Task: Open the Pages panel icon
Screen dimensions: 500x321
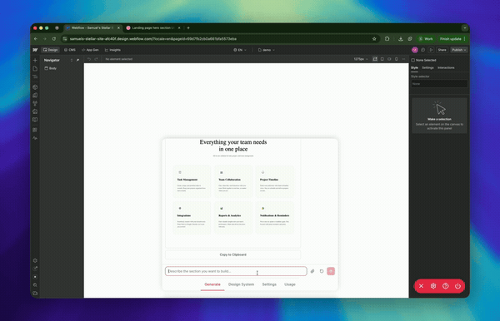Action: [x=35, y=69]
